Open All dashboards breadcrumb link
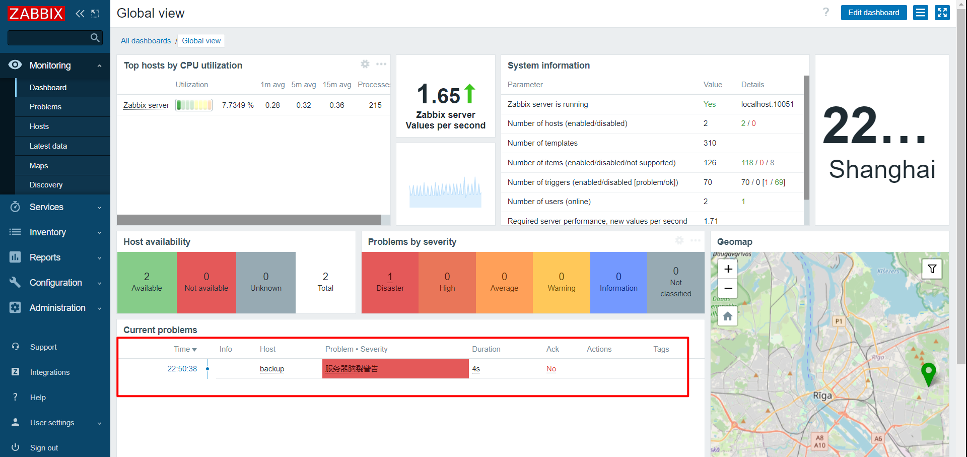967x457 pixels. 146,41
